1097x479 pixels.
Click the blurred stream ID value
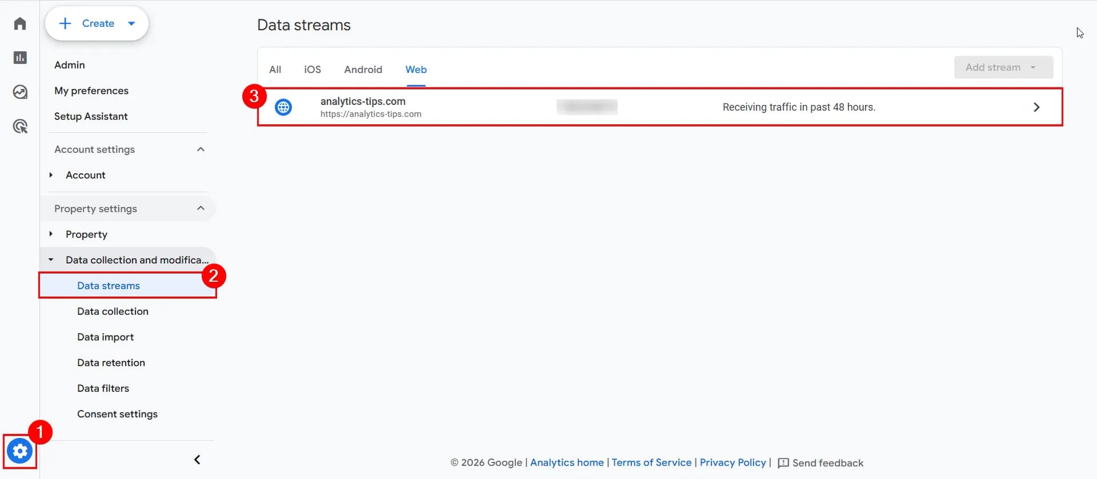(x=587, y=107)
